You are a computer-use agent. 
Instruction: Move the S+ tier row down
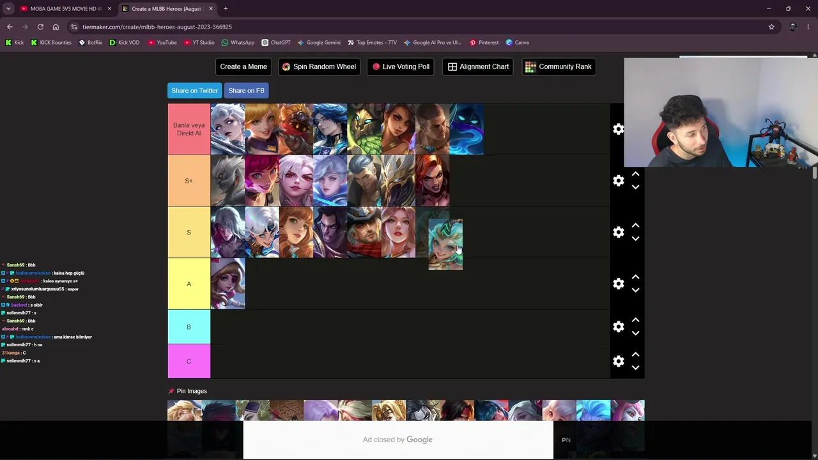point(635,187)
